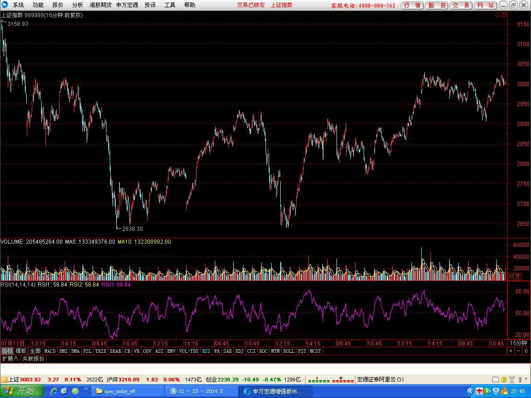
Task: Click the 交易 button
Action: (x=461, y=6)
